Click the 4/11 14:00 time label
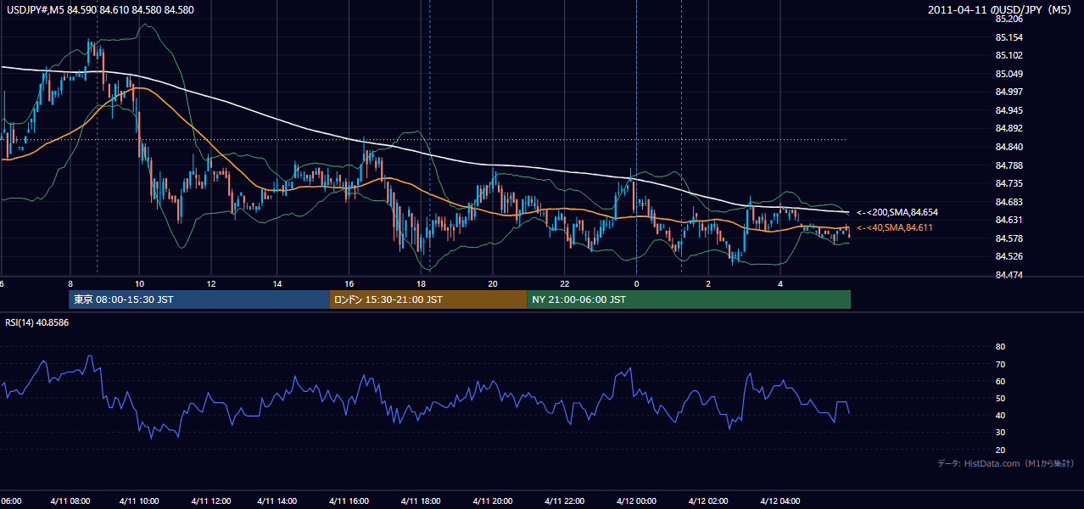This screenshot has width=1084, height=509. coord(277,501)
